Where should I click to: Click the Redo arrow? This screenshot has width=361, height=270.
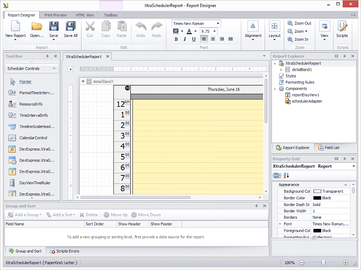point(157,26)
